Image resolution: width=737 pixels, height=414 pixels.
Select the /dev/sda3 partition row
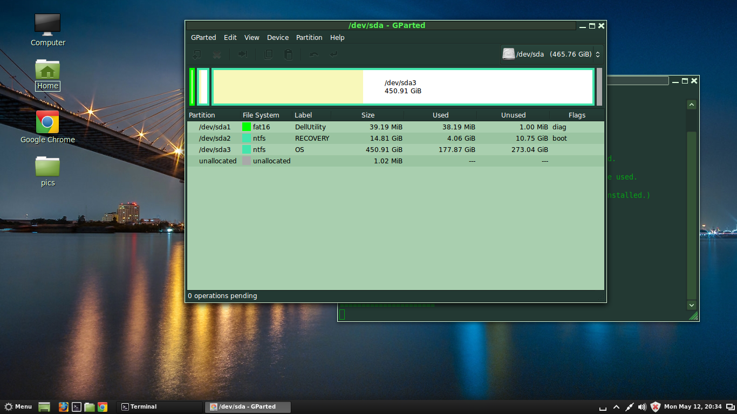tap(395, 150)
